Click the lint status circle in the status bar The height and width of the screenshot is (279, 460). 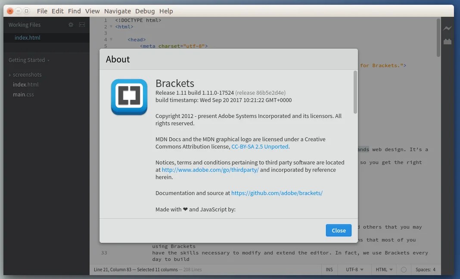(x=404, y=270)
